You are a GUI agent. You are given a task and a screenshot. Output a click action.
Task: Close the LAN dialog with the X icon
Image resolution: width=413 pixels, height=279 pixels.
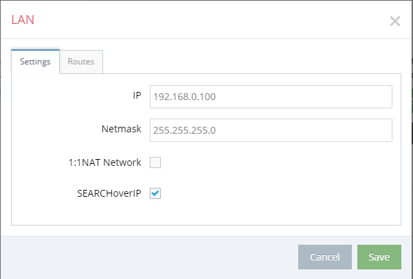coord(395,21)
